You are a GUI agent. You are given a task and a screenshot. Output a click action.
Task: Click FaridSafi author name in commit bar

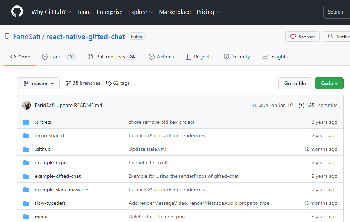[44, 105]
